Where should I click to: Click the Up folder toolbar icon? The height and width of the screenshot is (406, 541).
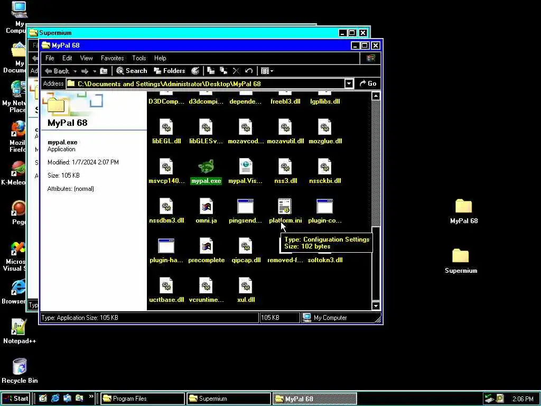pyautogui.click(x=104, y=71)
